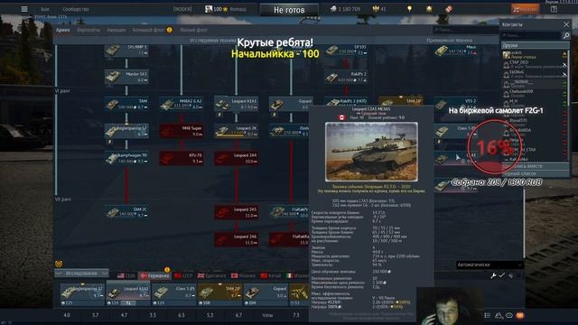This screenshot has width=578, height=325.
Task: Click the warbond shop icon
Action: [429, 9]
